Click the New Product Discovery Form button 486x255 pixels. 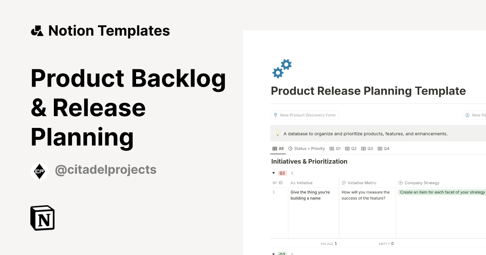click(305, 115)
